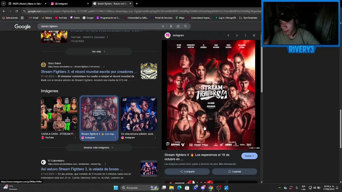Open options for WestCOL Exclusive video result

107,37
